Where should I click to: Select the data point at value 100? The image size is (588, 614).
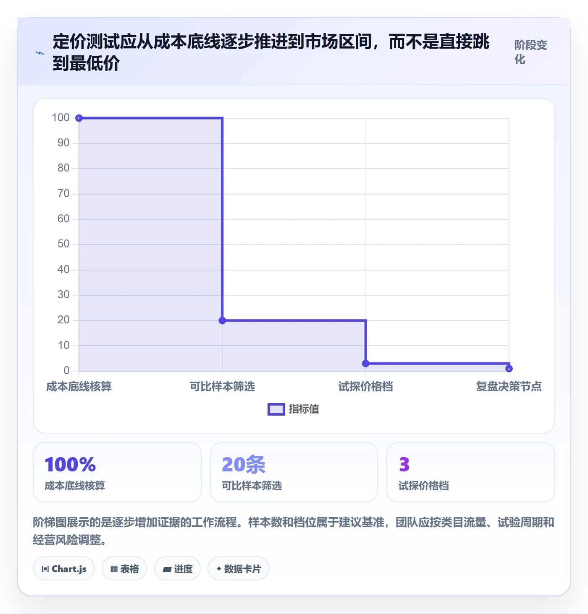pyautogui.click(x=79, y=118)
